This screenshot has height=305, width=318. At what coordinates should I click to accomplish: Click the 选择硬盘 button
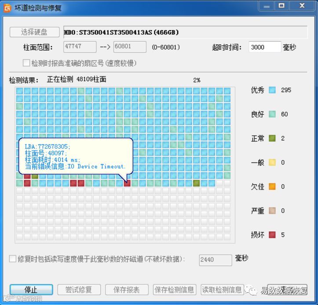pos(34,32)
